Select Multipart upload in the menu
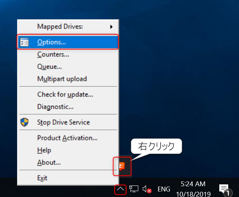This screenshot has height=197, width=239. tap(68, 79)
